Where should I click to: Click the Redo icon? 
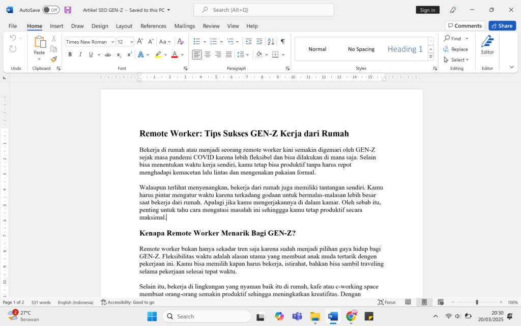pyautogui.click(x=13, y=49)
